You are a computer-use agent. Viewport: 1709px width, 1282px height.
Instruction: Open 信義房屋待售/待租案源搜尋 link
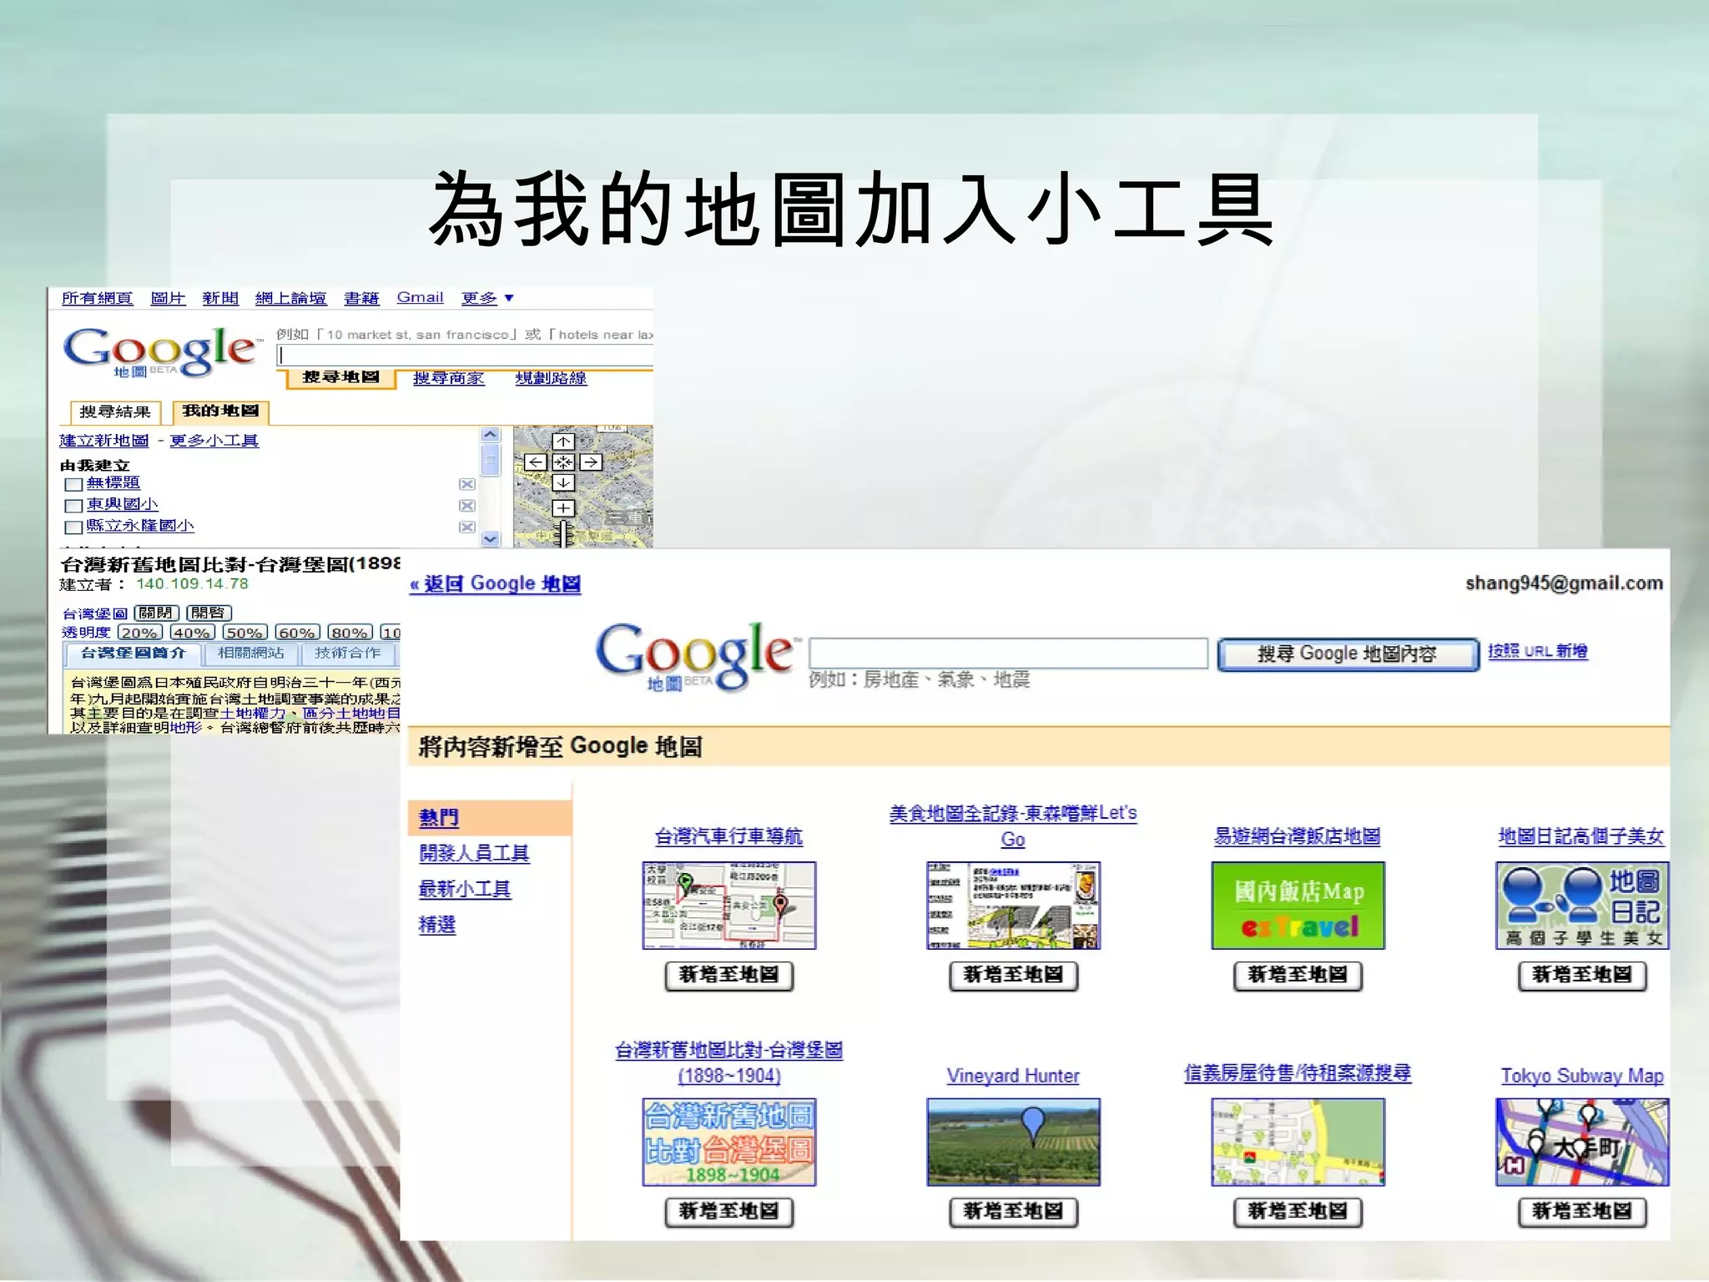click(1298, 1073)
